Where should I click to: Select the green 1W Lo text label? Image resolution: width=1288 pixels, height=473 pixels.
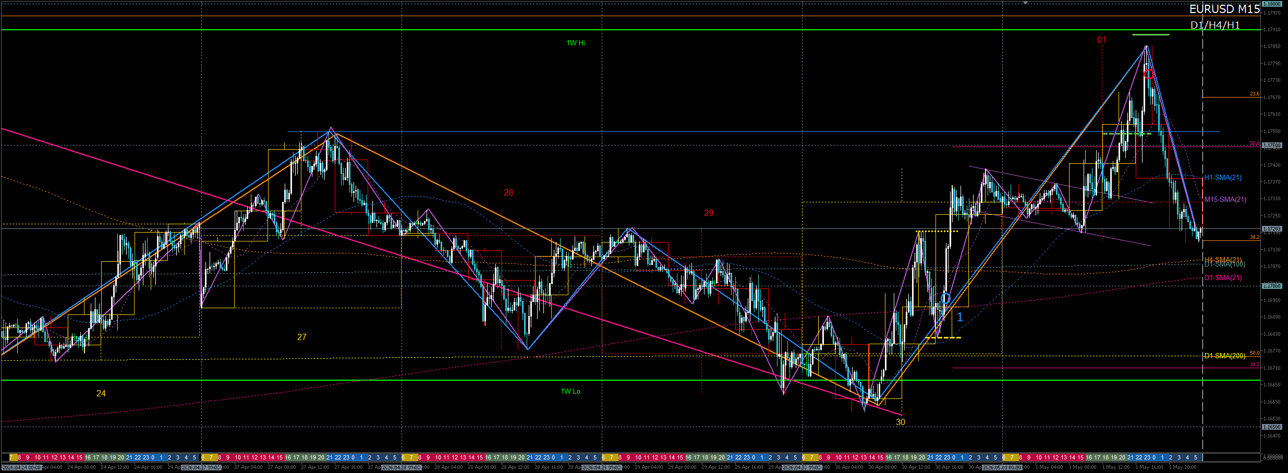[570, 391]
